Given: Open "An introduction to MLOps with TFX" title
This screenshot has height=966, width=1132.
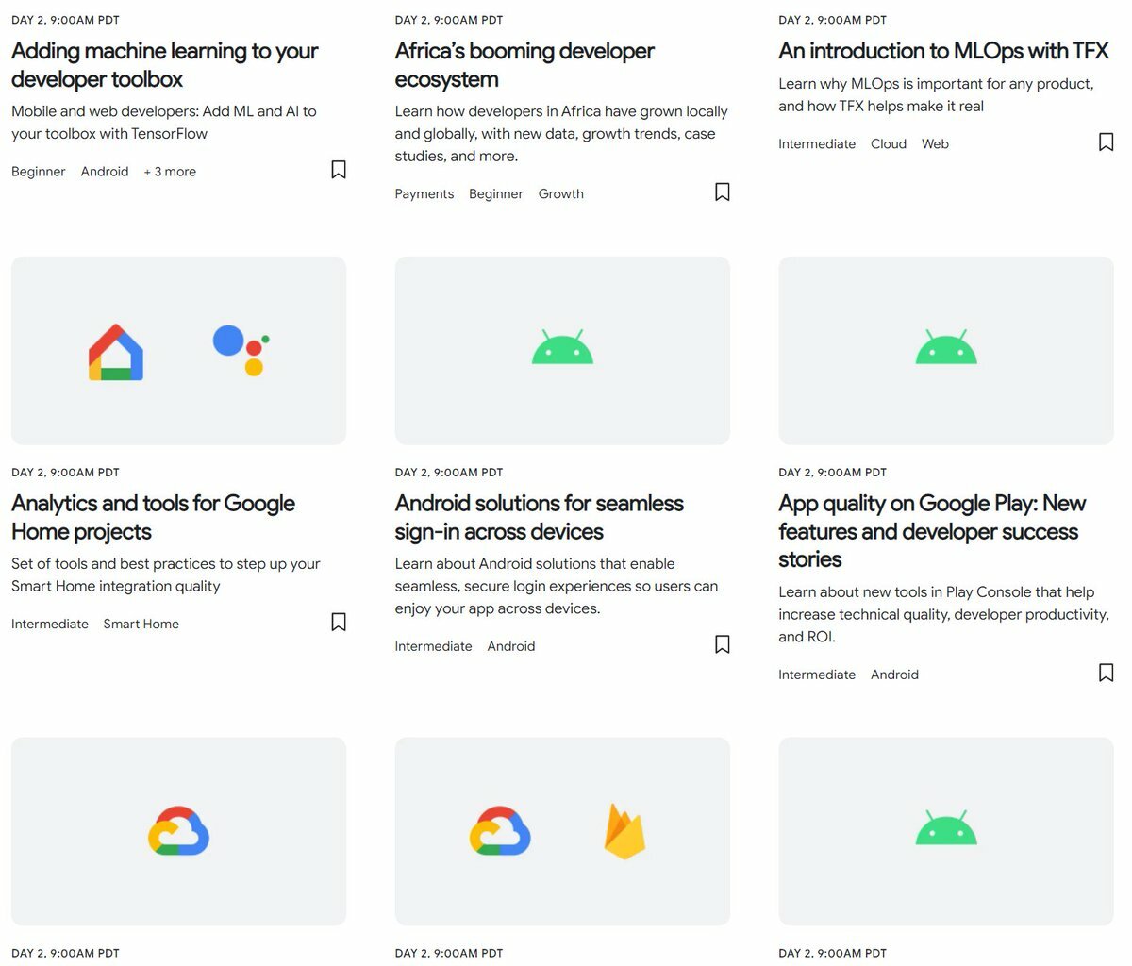Looking at the screenshot, I should (x=943, y=51).
